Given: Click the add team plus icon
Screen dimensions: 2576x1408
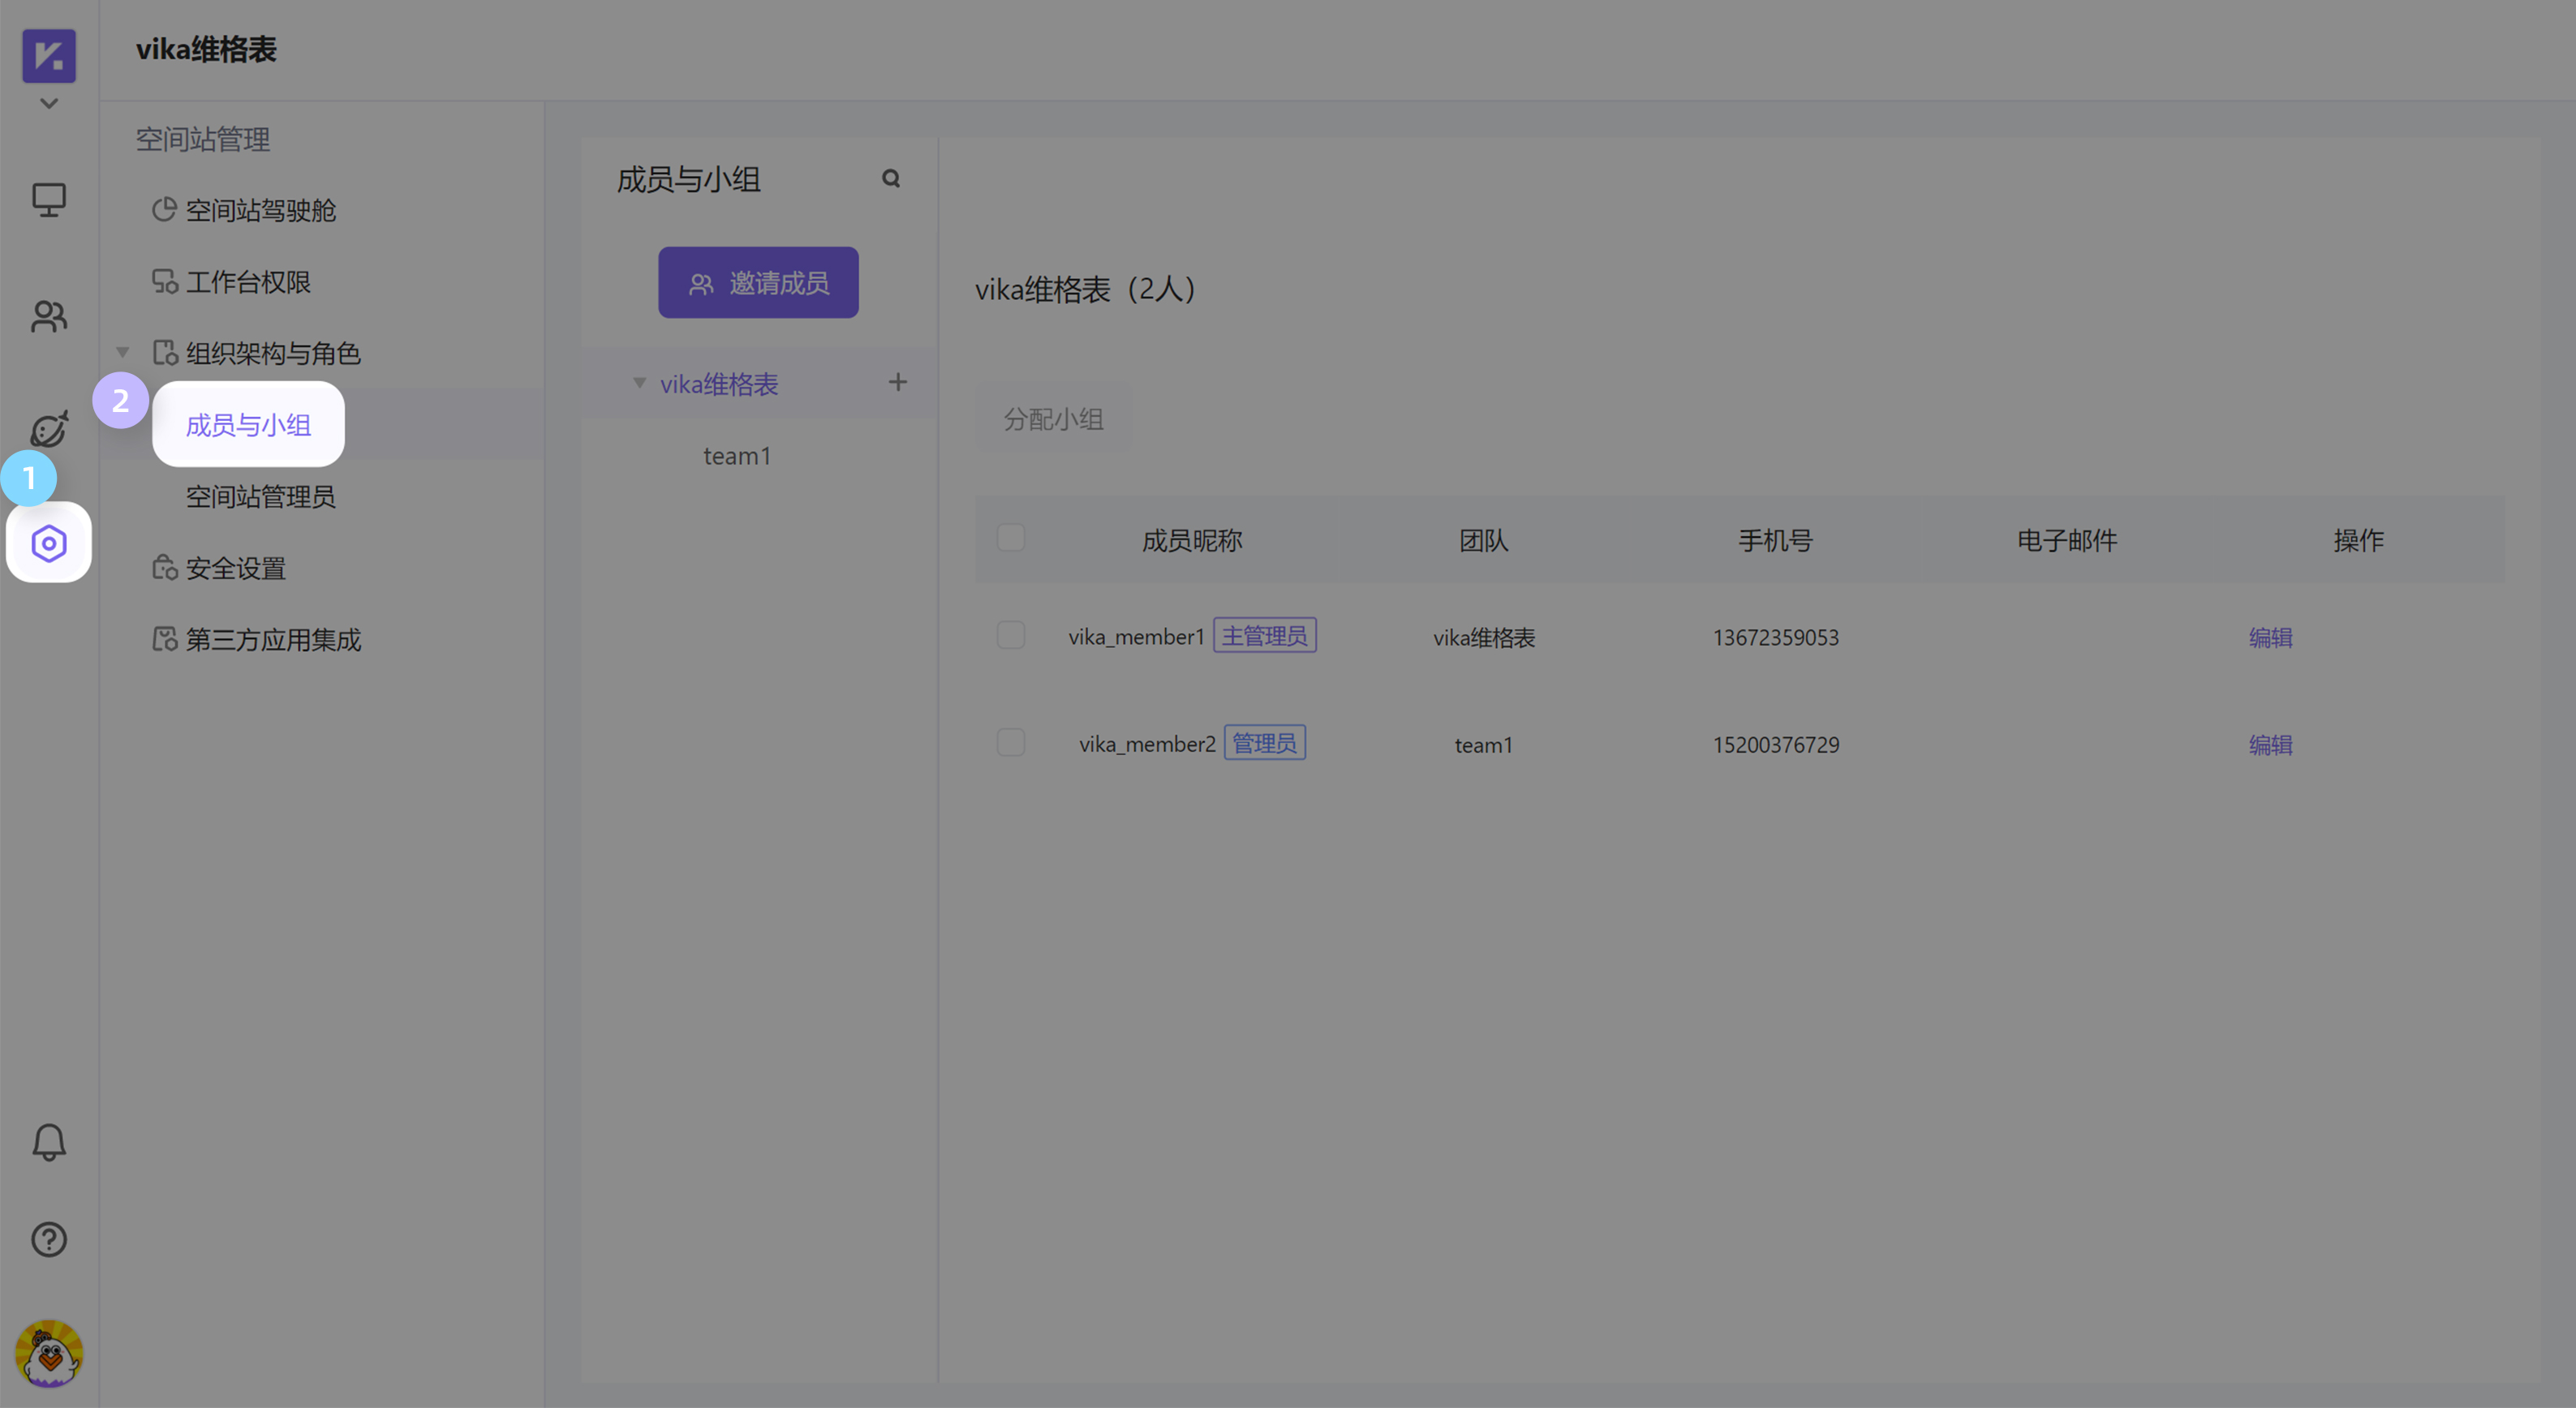Looking at the screenshot, I should click(x=897, y=382).
